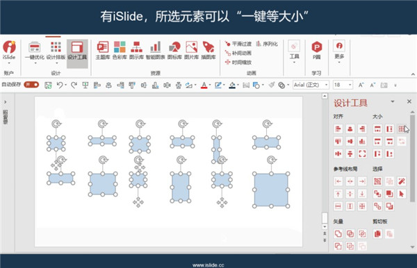The height and width of the screenshot is (268, 417).
Task: Open the 智能图表 smart chart icon
Action: pyautogui.click(x=155, y=50)
